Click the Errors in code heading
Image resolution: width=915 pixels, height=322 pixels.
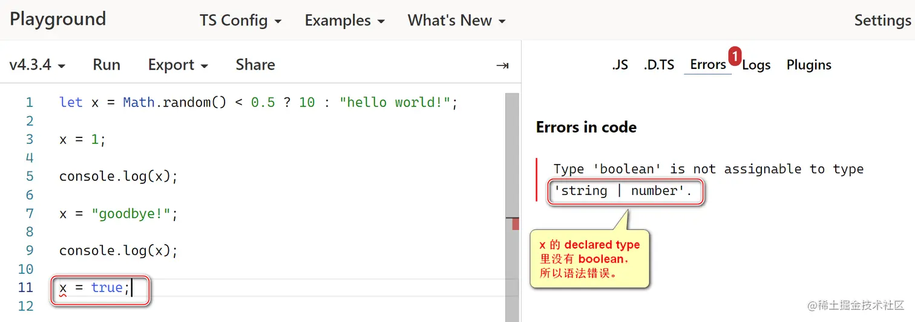coord(586,127)
